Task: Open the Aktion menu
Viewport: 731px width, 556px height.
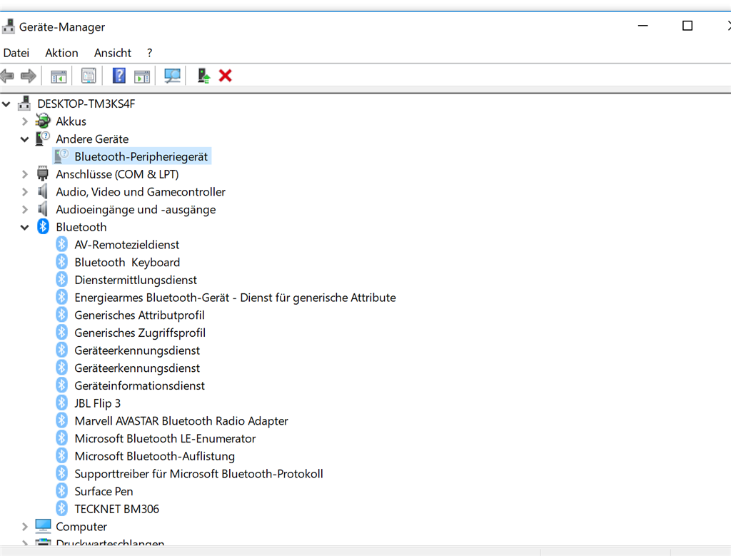Action: coord(61,53)
